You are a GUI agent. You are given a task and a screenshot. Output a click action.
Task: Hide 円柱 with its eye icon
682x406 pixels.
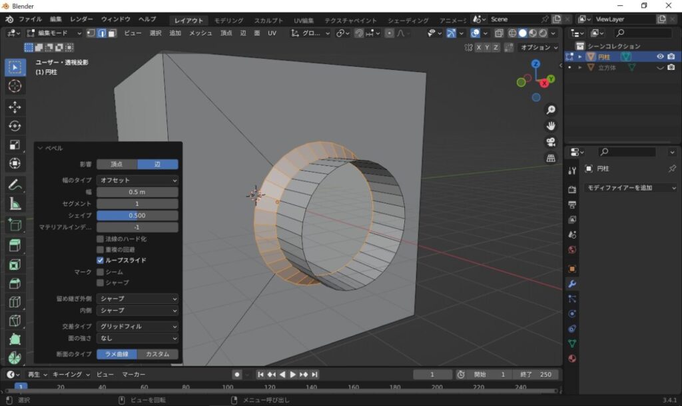coord(661,57)
